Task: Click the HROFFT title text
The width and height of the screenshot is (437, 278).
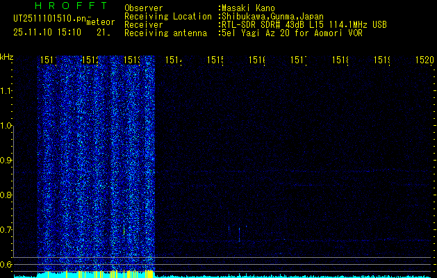Action: (x=72, y=6)
